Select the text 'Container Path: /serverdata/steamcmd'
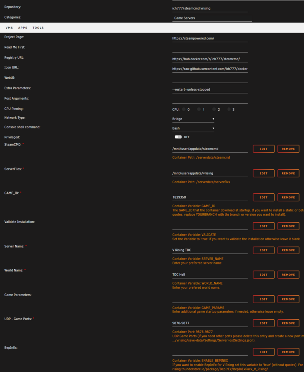This screenshot has width=304, height=372. (201, 158)
